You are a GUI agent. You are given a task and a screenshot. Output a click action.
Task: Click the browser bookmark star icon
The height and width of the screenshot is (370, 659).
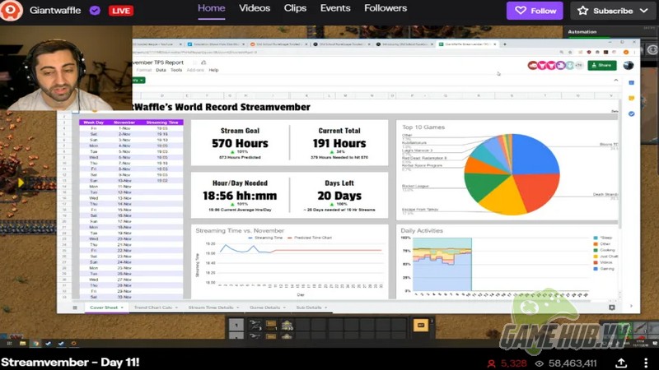point(570,53)
